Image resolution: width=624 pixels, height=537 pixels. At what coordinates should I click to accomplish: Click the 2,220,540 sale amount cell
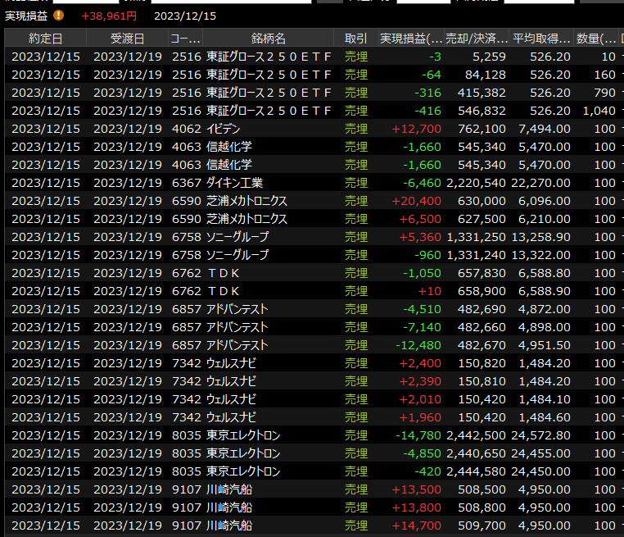click(476, 183)
